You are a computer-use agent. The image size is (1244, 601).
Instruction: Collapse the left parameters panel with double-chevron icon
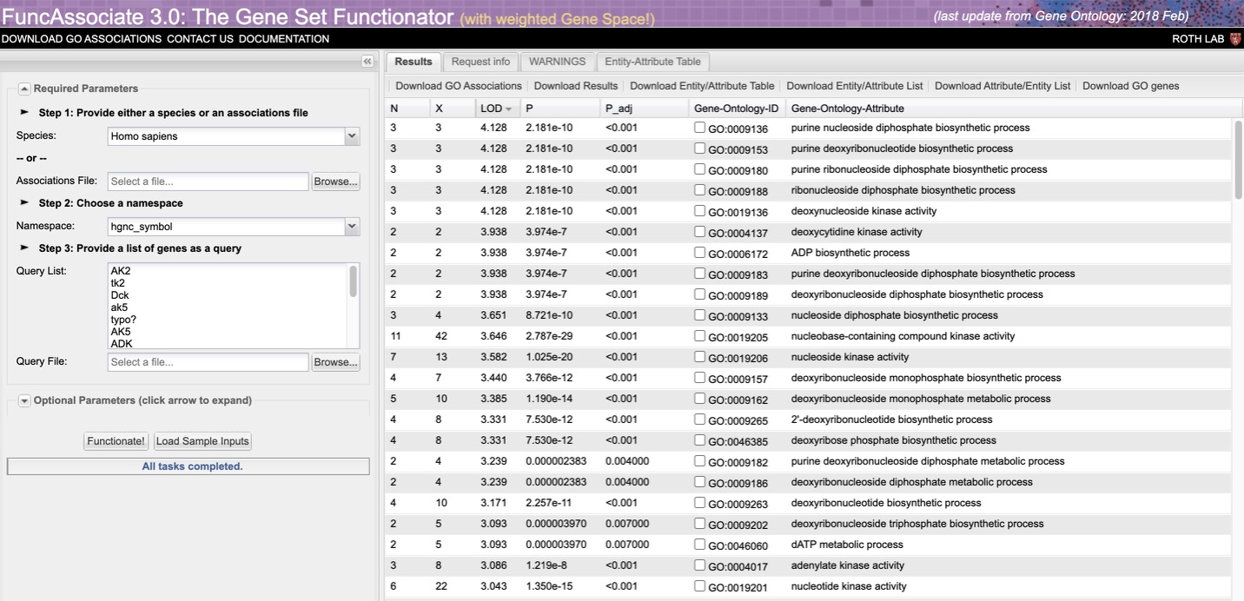[x=367, y=62]
